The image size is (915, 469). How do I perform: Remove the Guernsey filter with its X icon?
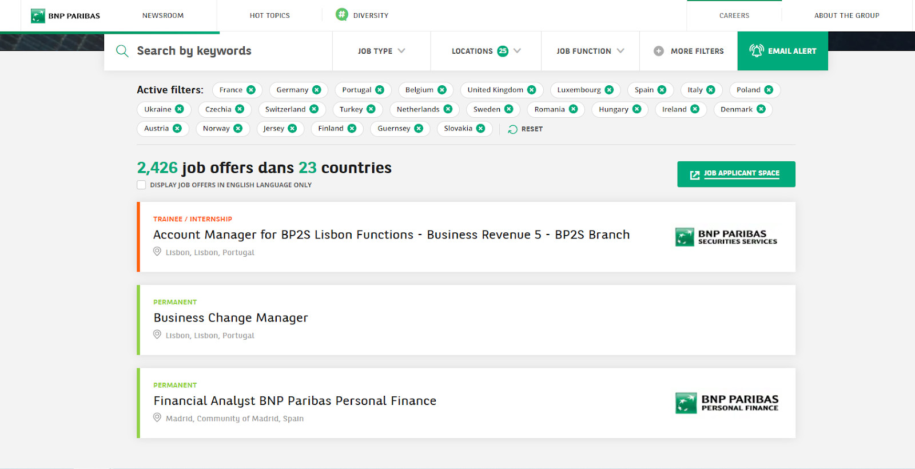419,128
